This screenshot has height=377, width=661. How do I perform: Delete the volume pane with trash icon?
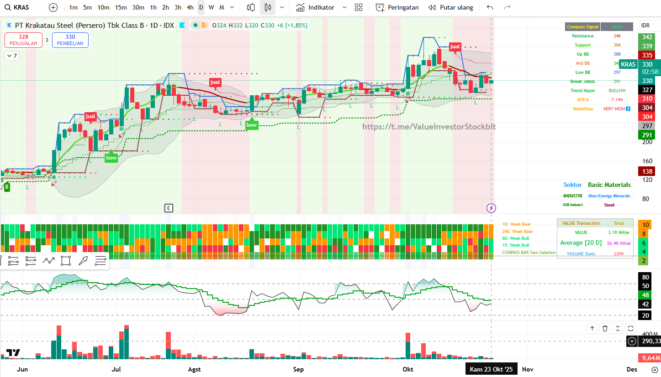[x=605, y=328]
